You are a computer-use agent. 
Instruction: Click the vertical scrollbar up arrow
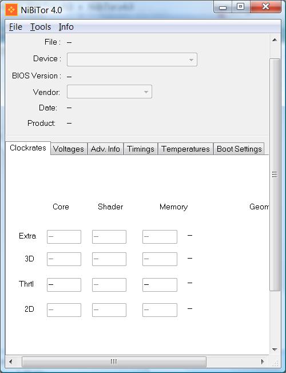(x=275, y=39)
